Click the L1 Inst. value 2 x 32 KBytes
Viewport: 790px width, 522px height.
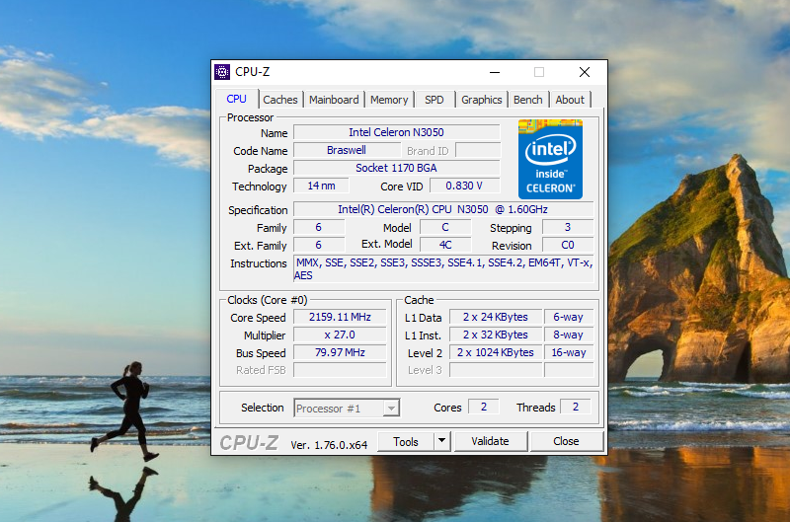point(496,335)
